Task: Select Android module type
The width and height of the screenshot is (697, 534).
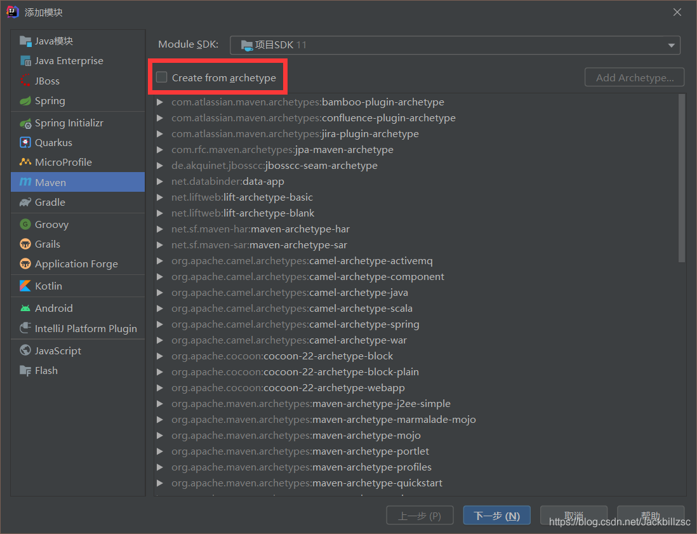Action: 78,308
